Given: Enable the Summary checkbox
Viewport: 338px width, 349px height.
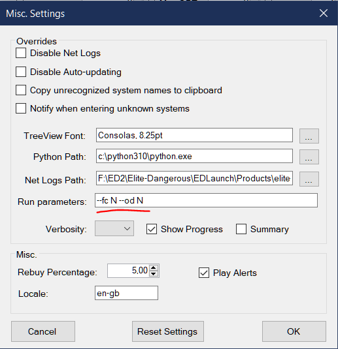Looking at the screenshot, I should 241,229.
